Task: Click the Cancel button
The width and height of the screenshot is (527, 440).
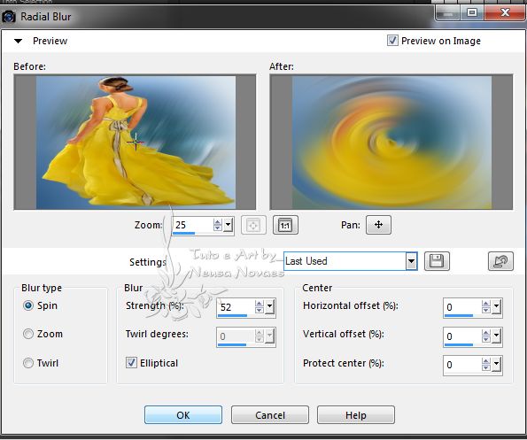Action: (270, 415)
